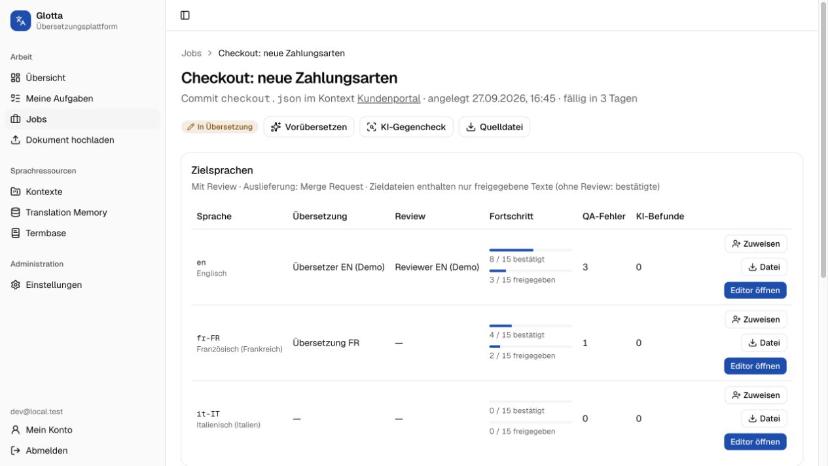The image size is (828, 466).
Task: Toggle the sidebar panel icon
Action: coord(185,15)
